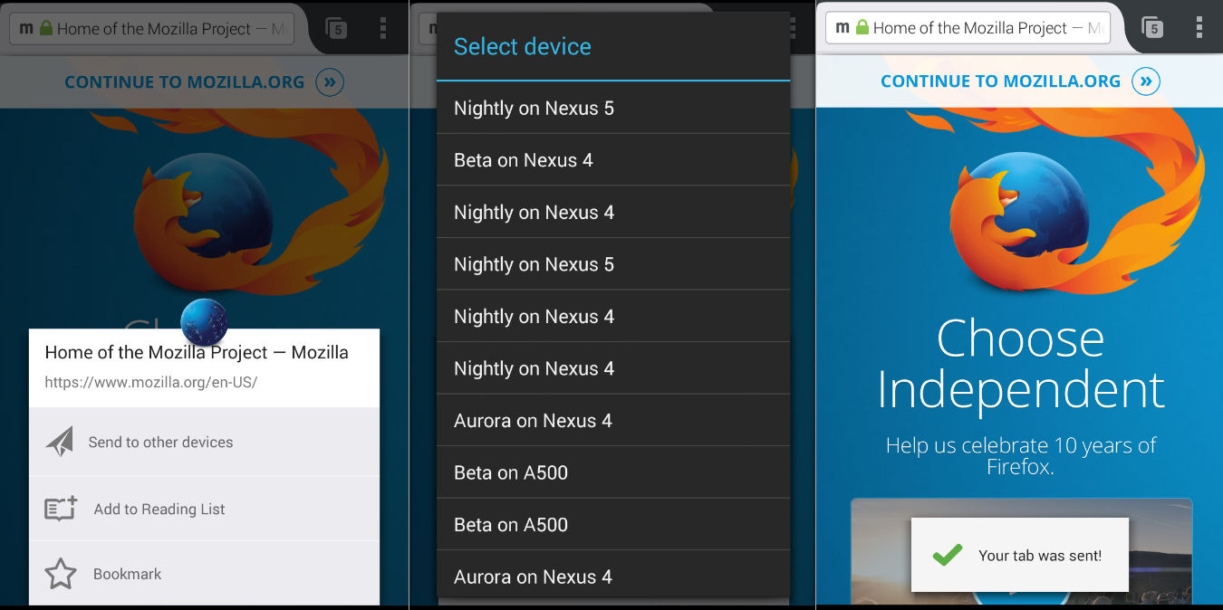This screenshot has height=610, width=1223.
Task: Choose the 'Bookmark' option
Action: [x=204, y=574]
